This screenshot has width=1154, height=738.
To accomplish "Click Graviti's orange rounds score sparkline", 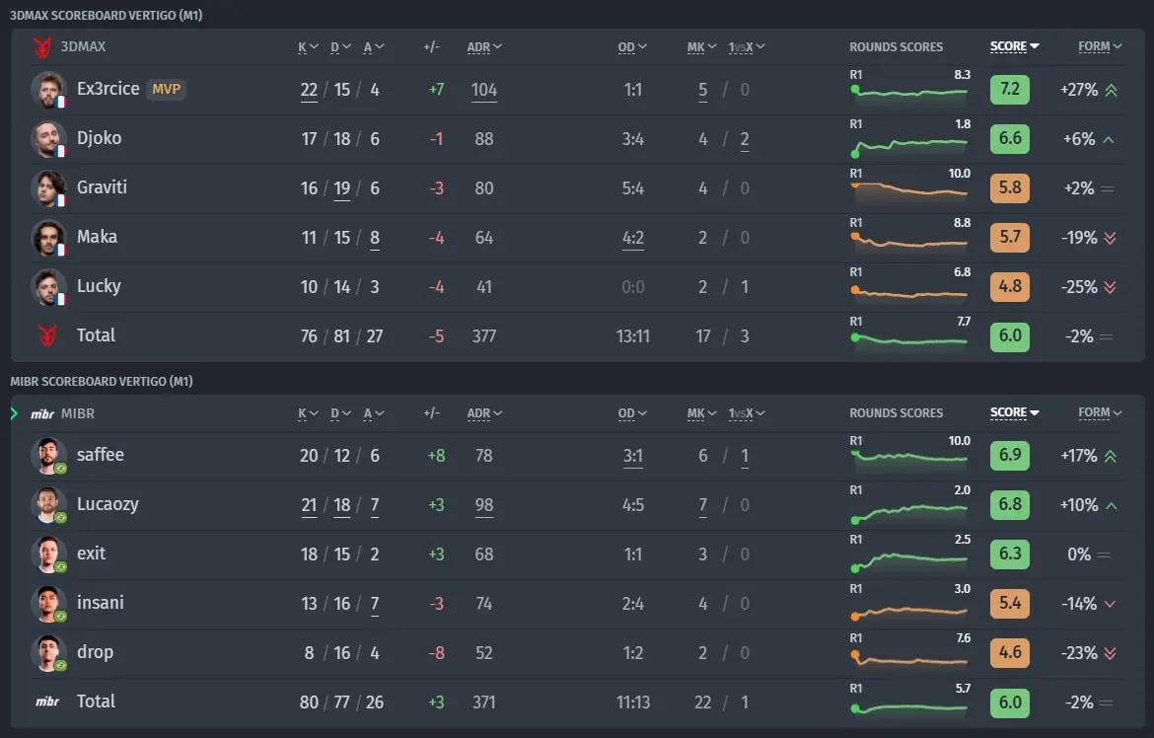I will click(x=910, y=190).
